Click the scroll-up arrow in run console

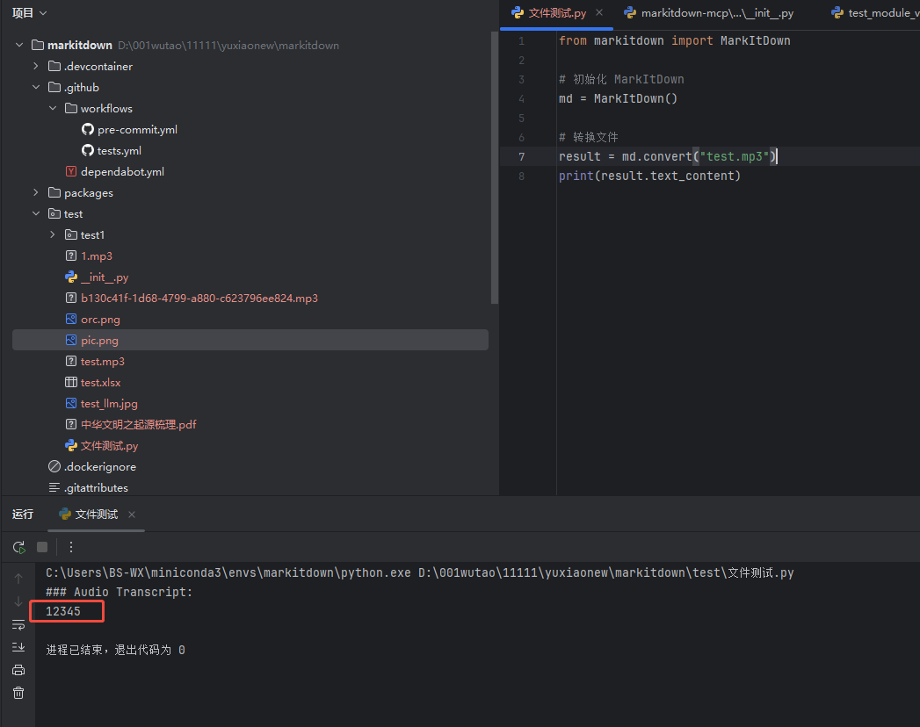18,579
